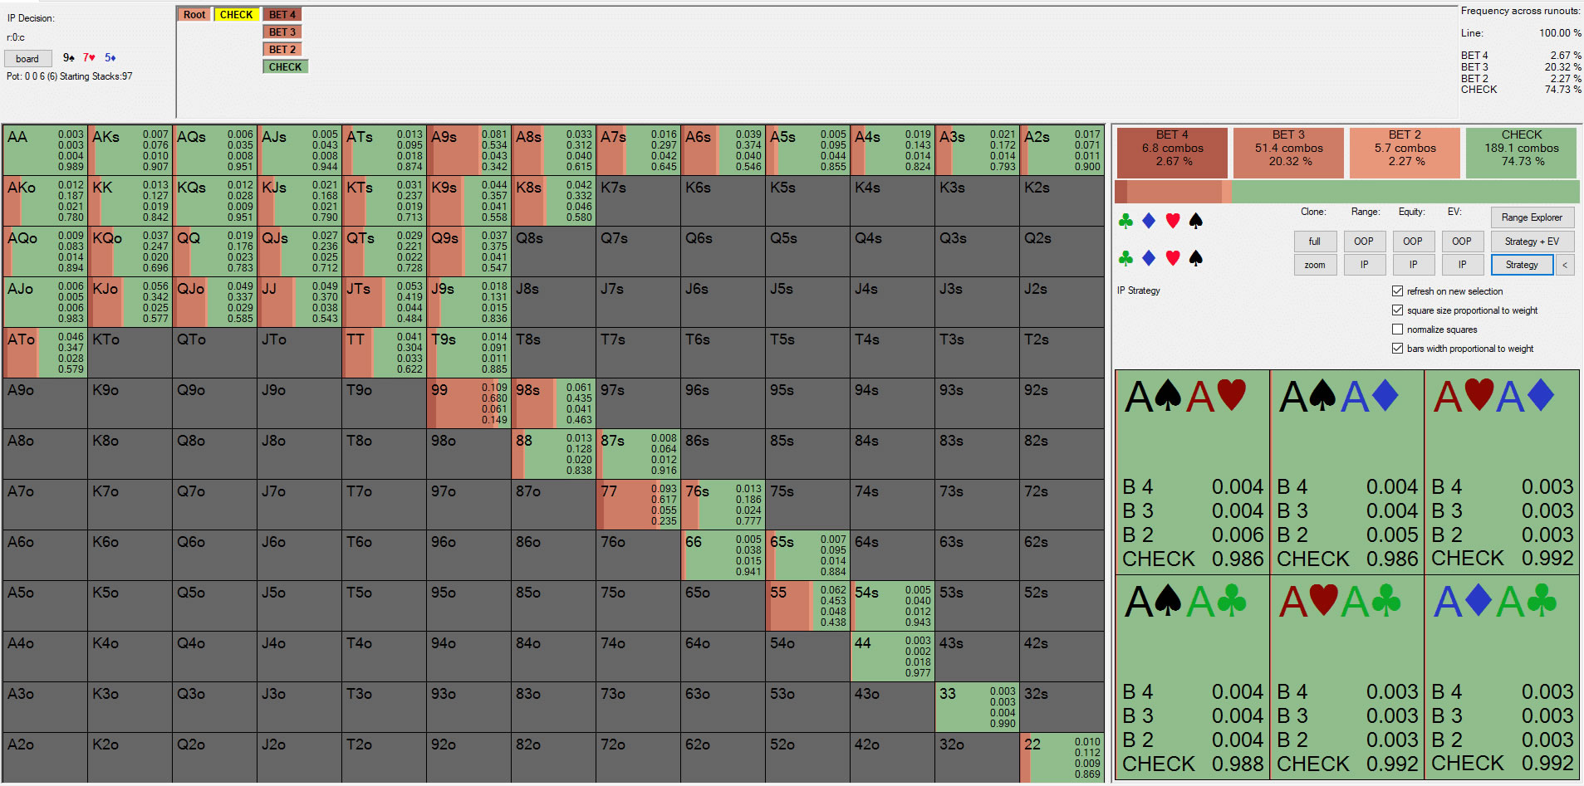Screen dimensions: 1584x786
Task: Open the BET 3 node in the tree
Action: pyautogui.click(x=282, y=32)
